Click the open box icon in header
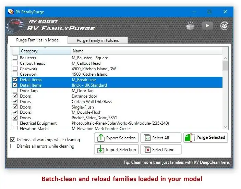Viewport: 241px width, 189px height. pyautogui.click(x=190, y=26)
